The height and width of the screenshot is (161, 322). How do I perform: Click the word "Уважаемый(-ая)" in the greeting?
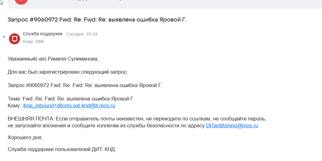pyautogui.click(x=27, y=59)
